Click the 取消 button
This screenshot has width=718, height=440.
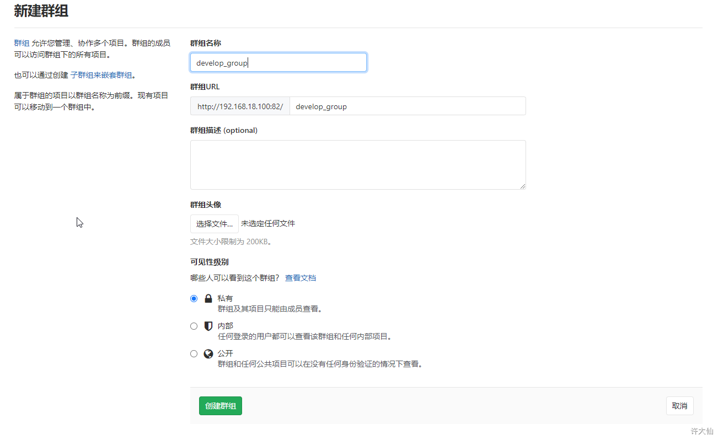pyautogui.click(x=680, y=406)
